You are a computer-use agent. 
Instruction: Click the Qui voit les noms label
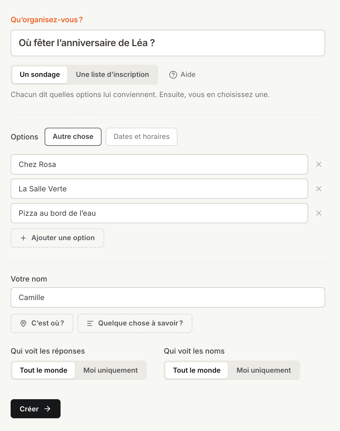click(x=194, y=351)
